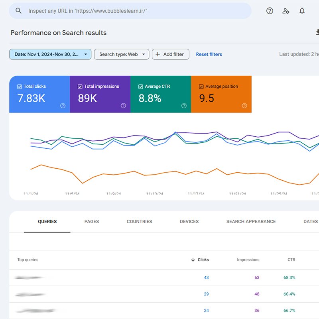319x319 pixels.
Task: Click the Reset filters link
Action: [x=209, y=54]
